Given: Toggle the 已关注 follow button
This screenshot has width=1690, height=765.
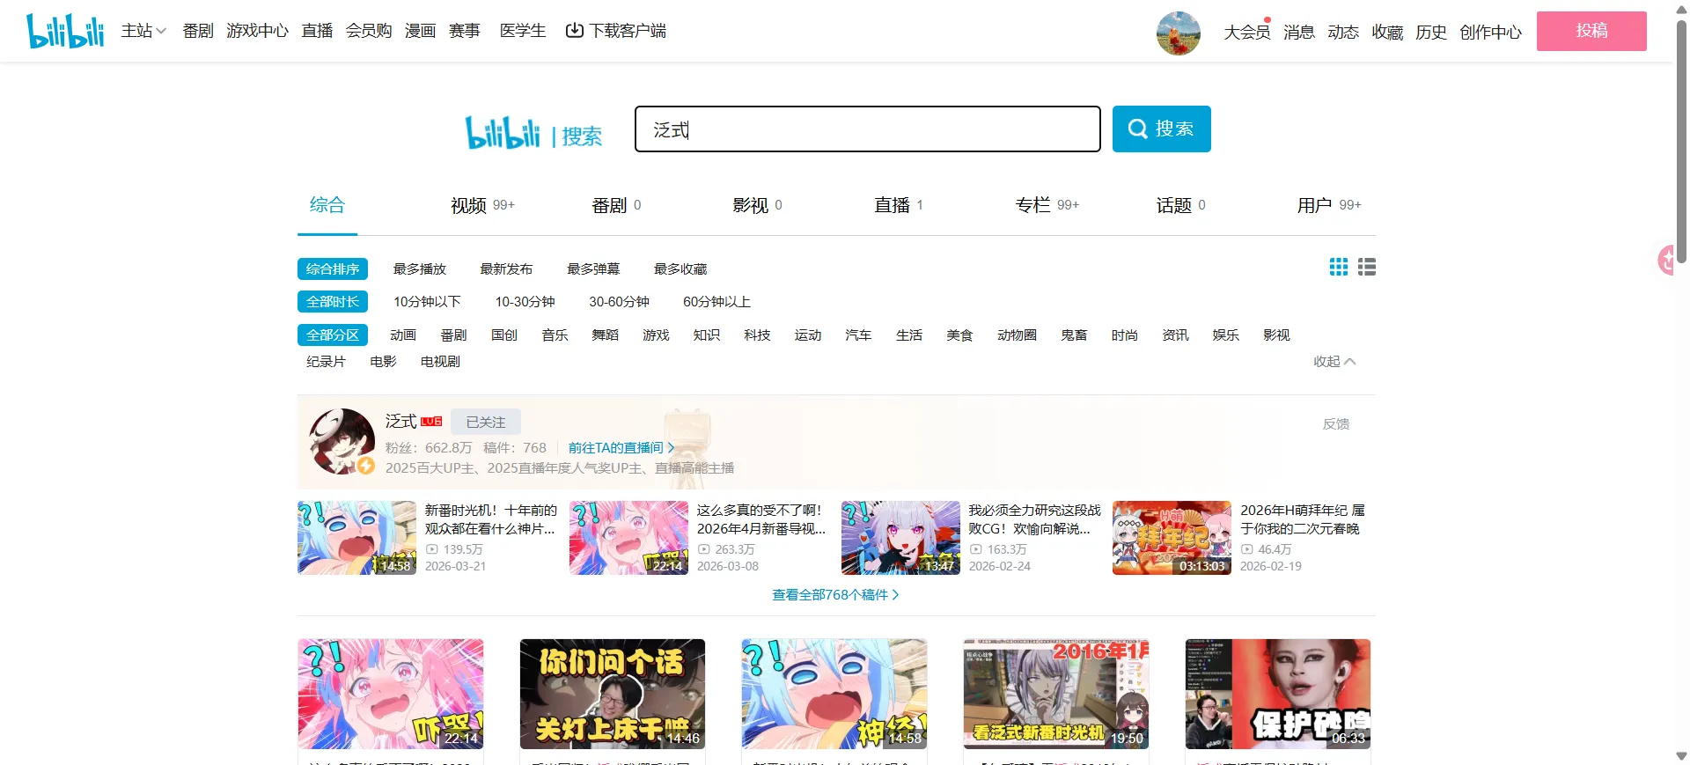Looking at the screenshot, I should (x=485, y=422).
